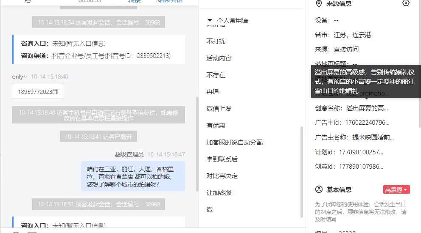This screenshot has width=421, height=233.
Task: Click the 咨询入口 未知 info line
Action: point(63,43)
